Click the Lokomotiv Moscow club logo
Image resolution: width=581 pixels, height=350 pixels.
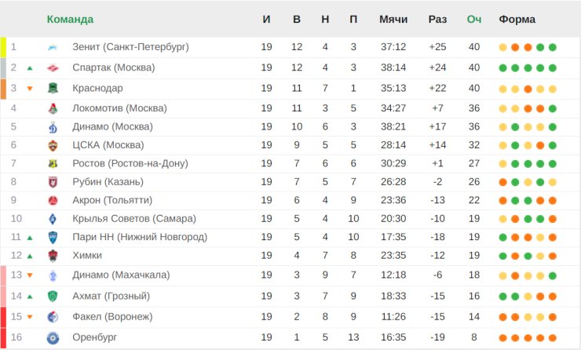pyautogui.click(x=53, y=108)
